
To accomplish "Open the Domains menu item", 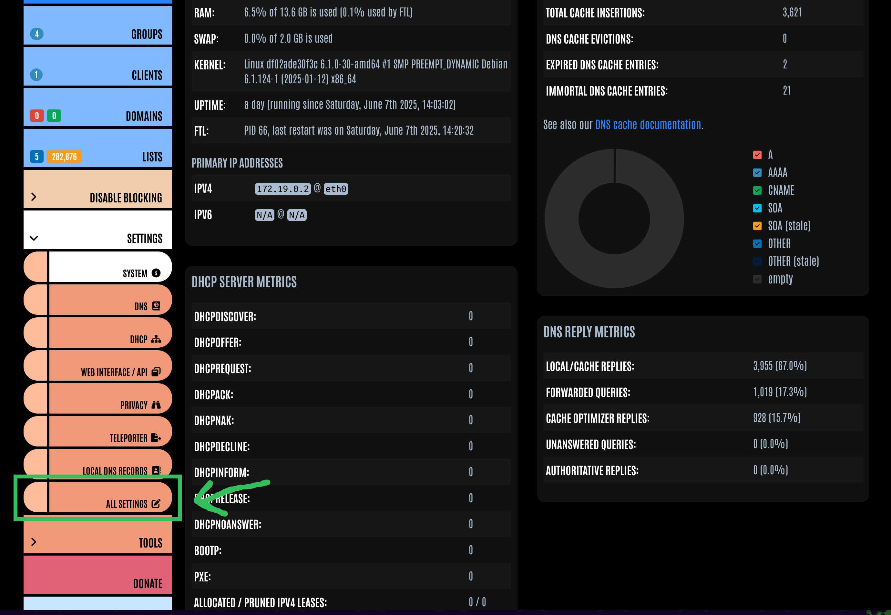I will click(x=97, y=107).
